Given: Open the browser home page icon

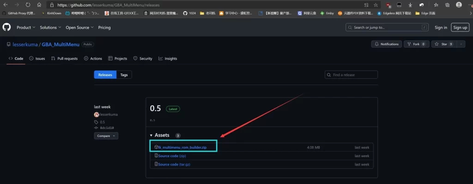Looking at the screenshot, I should [x=39, y=5].
